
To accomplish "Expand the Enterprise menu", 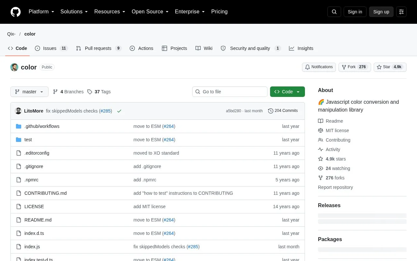I will (190, 12).
